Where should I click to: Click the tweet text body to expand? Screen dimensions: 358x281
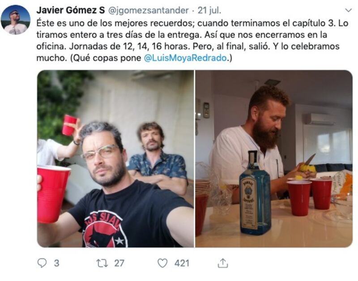click(x=192, y=41)
